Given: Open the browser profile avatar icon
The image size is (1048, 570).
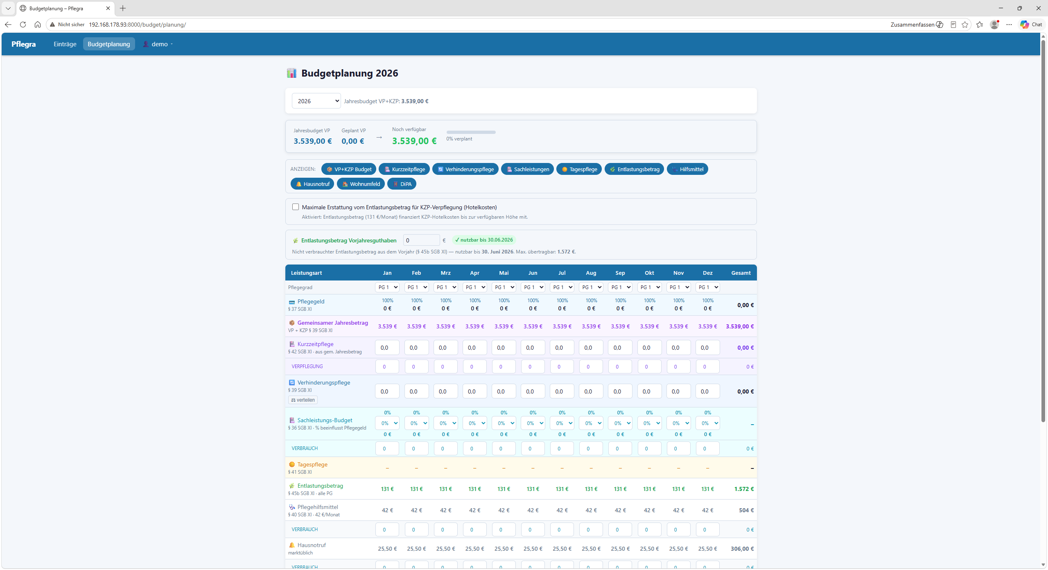Looking at the screenshot, I should [994, 25].
